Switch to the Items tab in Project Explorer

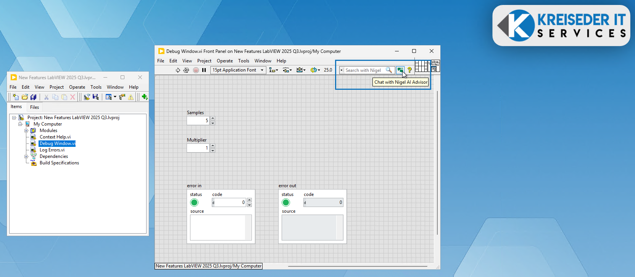(16, 107)
